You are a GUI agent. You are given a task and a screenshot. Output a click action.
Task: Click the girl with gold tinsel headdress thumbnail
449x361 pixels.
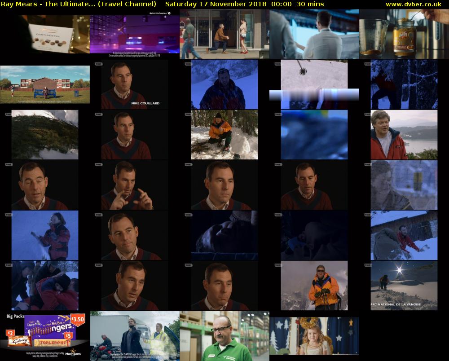tap(314, 336)
